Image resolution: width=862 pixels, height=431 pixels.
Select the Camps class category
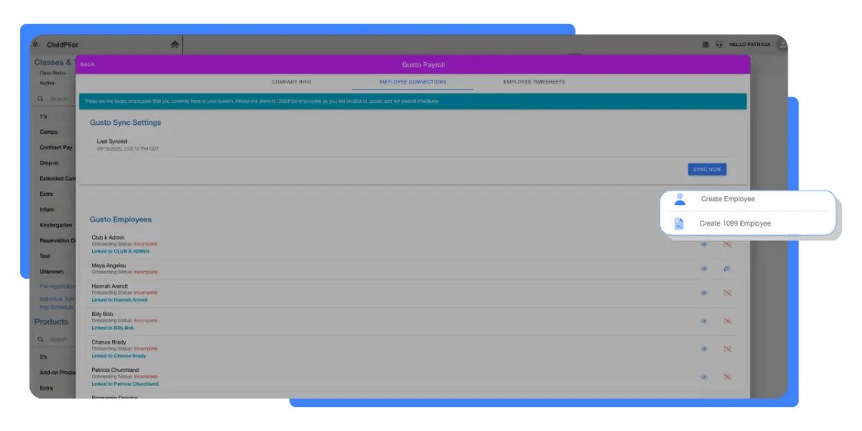[x=48, y=132]
